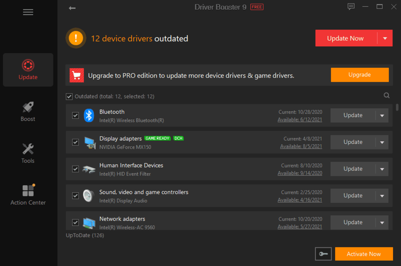Select the Intel(R) Wireless Bluetooth(R) text
The image size is (401, 266).
[x=132, y=120]
